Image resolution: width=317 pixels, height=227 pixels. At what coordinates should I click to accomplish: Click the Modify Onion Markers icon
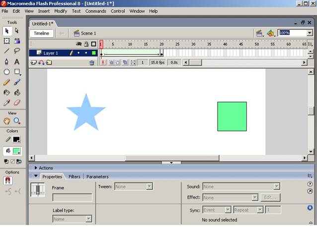[x=133, y=62]
